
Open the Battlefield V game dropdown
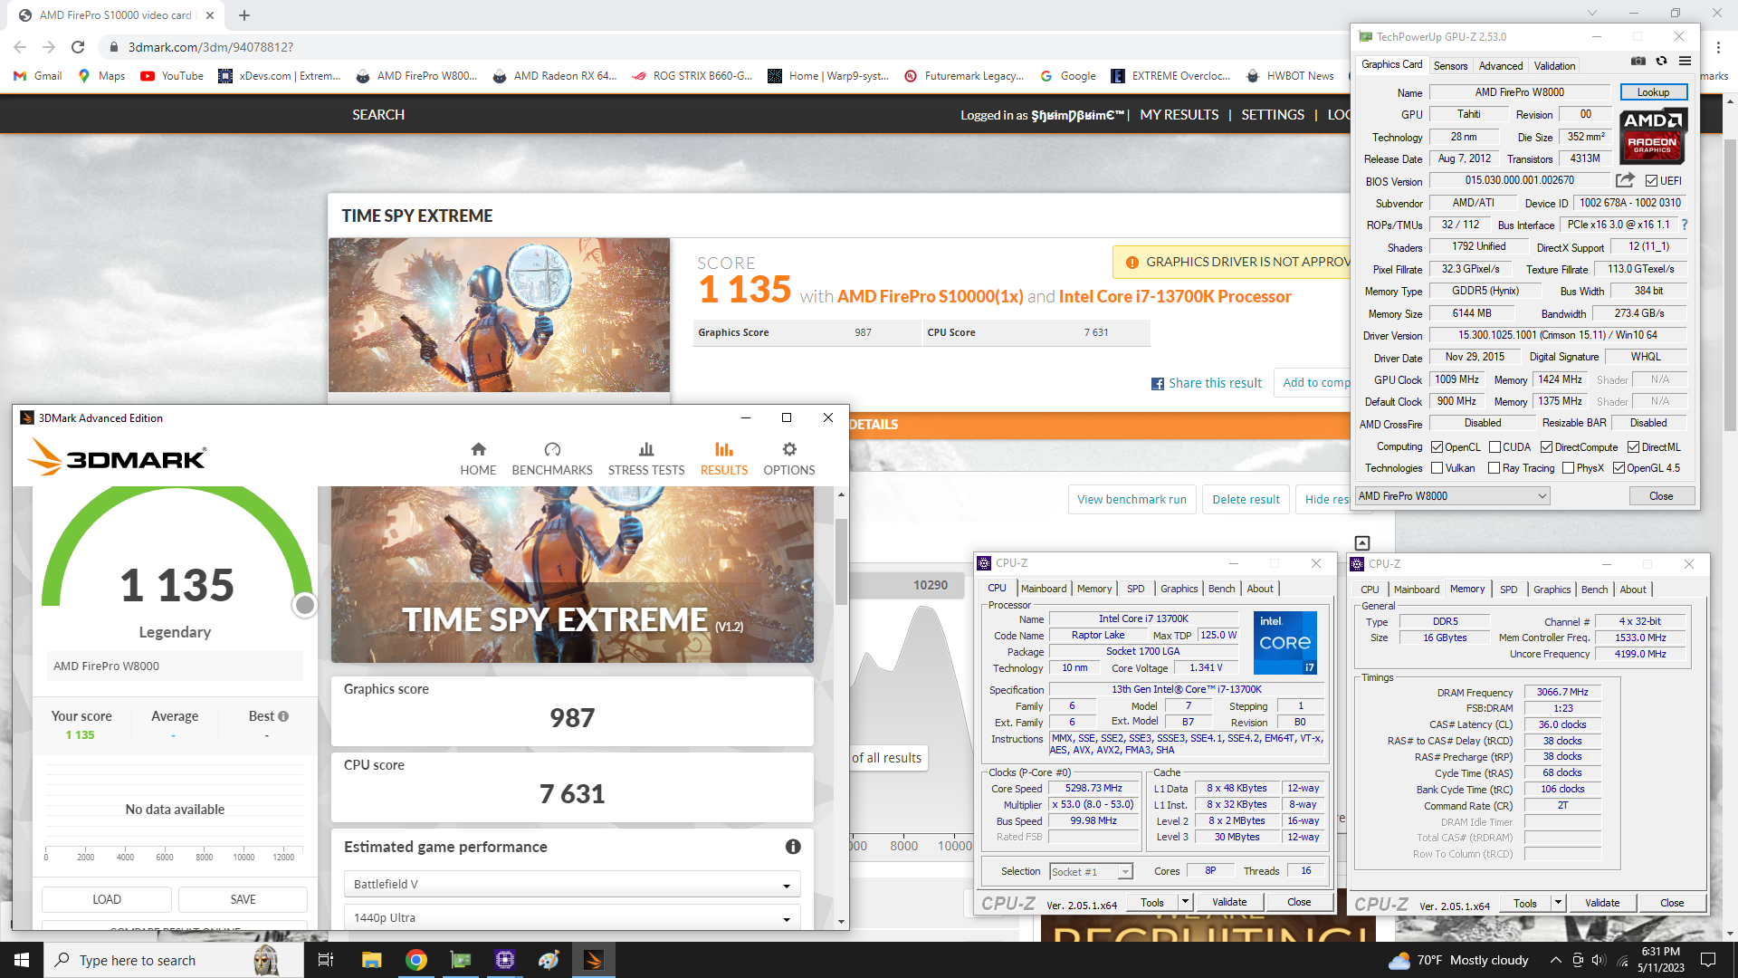pos(572,885)
